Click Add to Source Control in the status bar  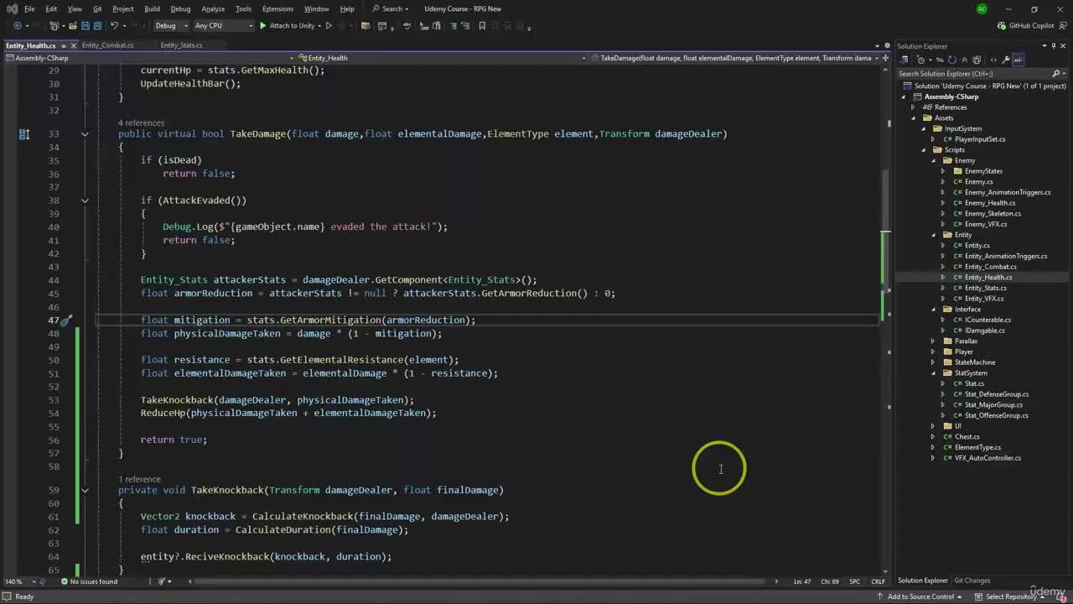click(920, 596)
